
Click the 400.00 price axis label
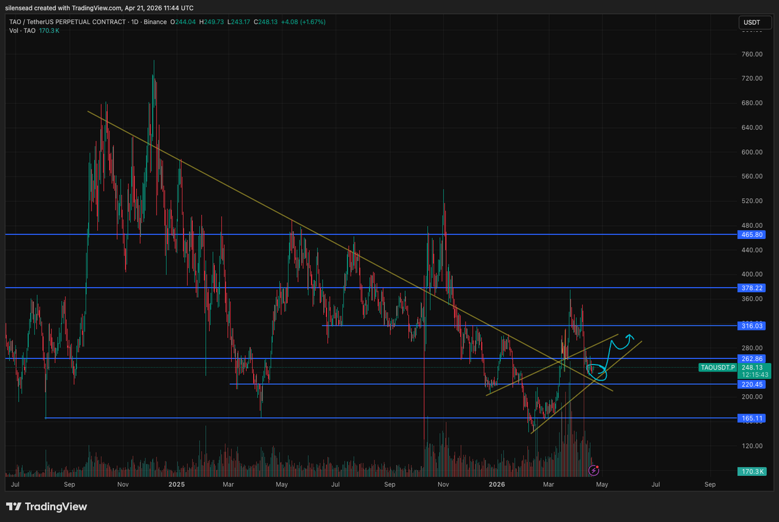pos(752,275)
